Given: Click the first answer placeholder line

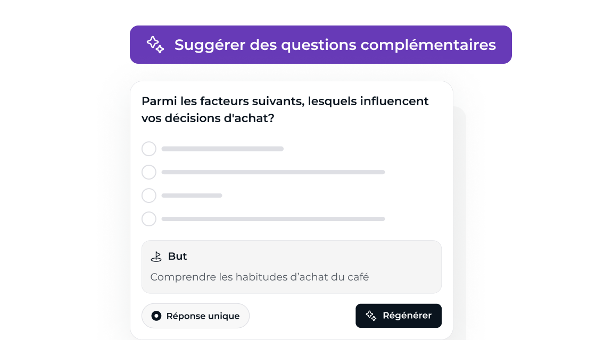Looking at the screenshot, I should (223, 149).
